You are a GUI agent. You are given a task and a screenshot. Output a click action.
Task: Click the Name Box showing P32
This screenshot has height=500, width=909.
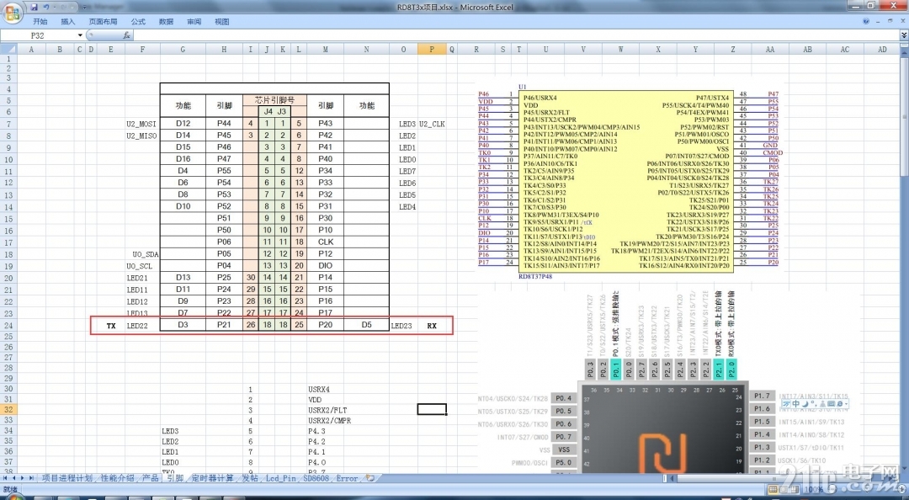click(x=38, y=35)
